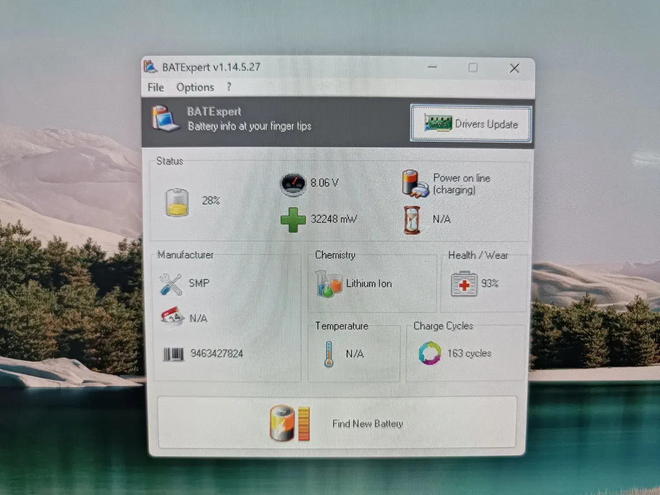Click the battery icon in Find New Battery
Screen dimensions: 660x495
[290, 423]
